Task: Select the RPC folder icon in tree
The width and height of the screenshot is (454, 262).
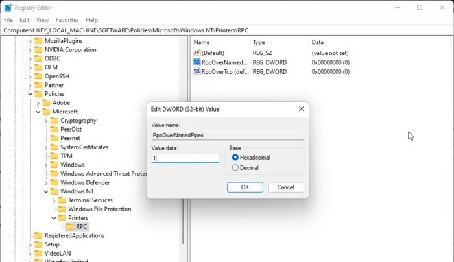Action: (x=69, y=226)
